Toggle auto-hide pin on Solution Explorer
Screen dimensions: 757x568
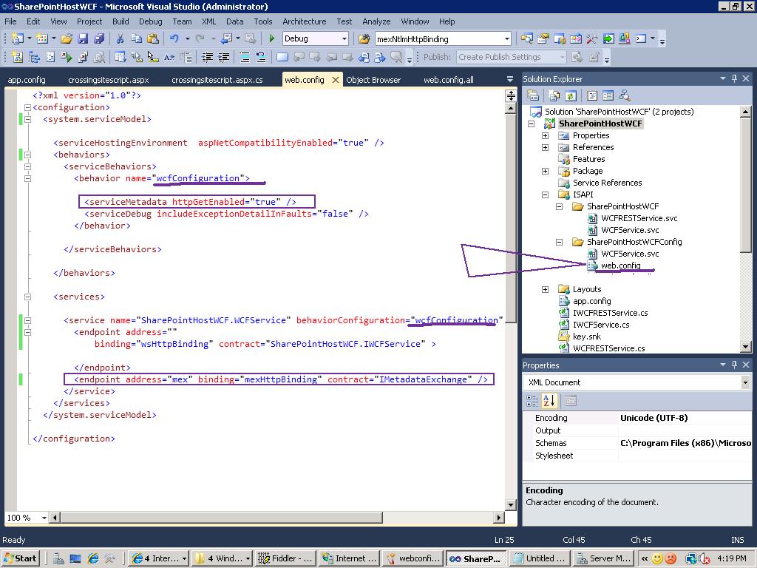[x=734, y=78]
